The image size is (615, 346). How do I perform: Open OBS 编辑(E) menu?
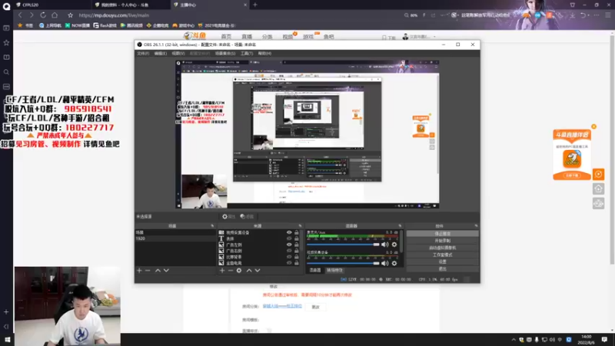(161, 53)
